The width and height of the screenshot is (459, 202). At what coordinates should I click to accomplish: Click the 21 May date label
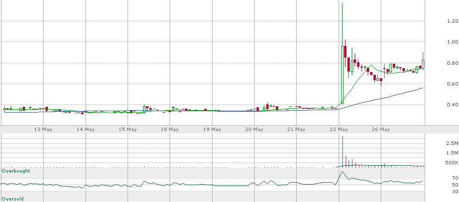pos(297,130)
